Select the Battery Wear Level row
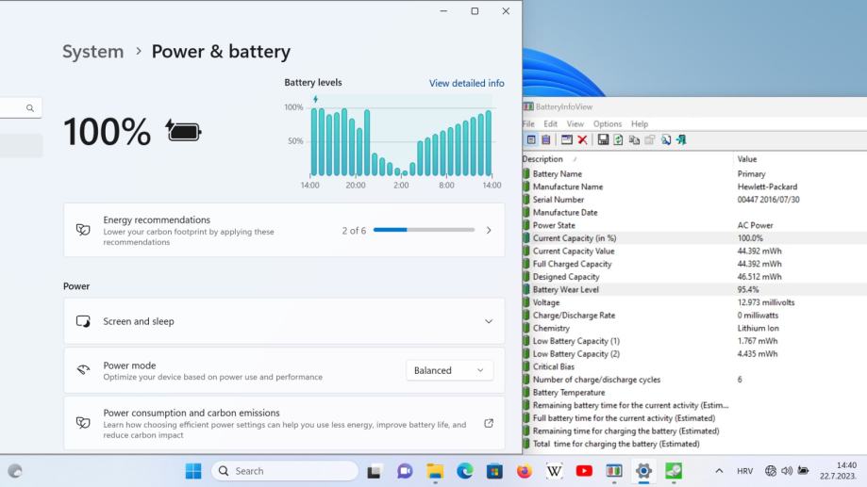This screenshot has height=487, width=867. (x=566, y=290)
